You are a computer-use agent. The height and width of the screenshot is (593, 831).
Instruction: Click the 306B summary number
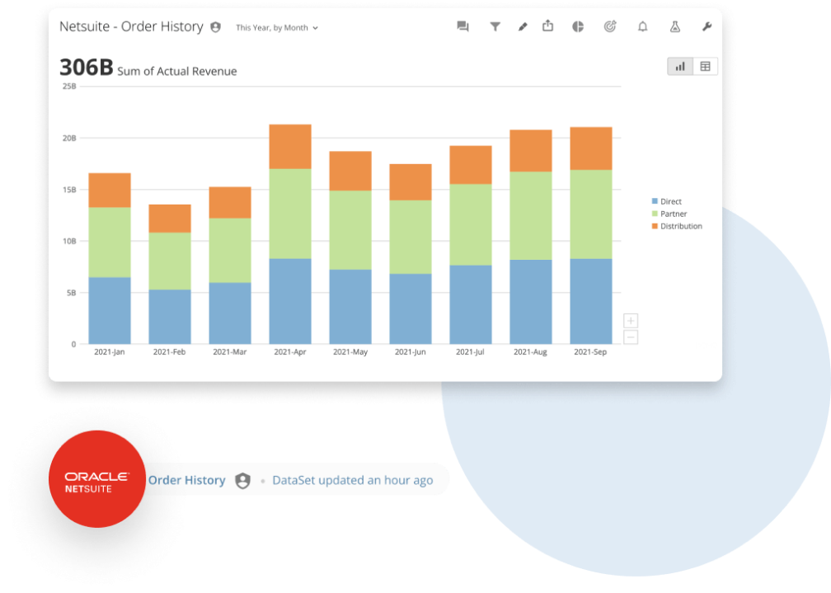click(87, 68)
